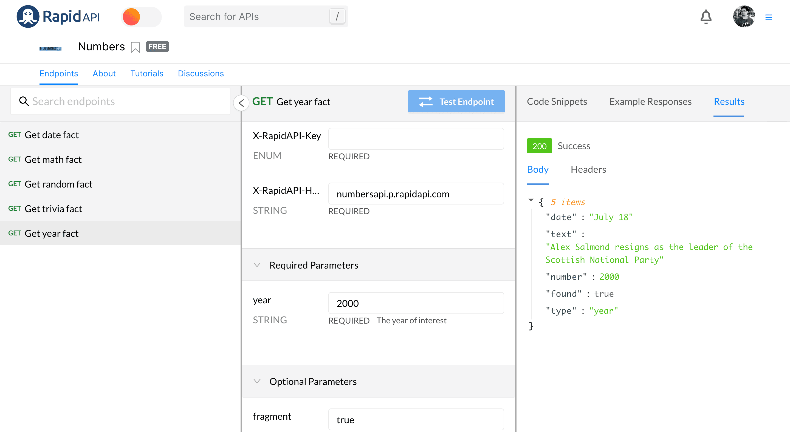
Task: Click the Search for APIs field
Action: click(x=266, y=16)
